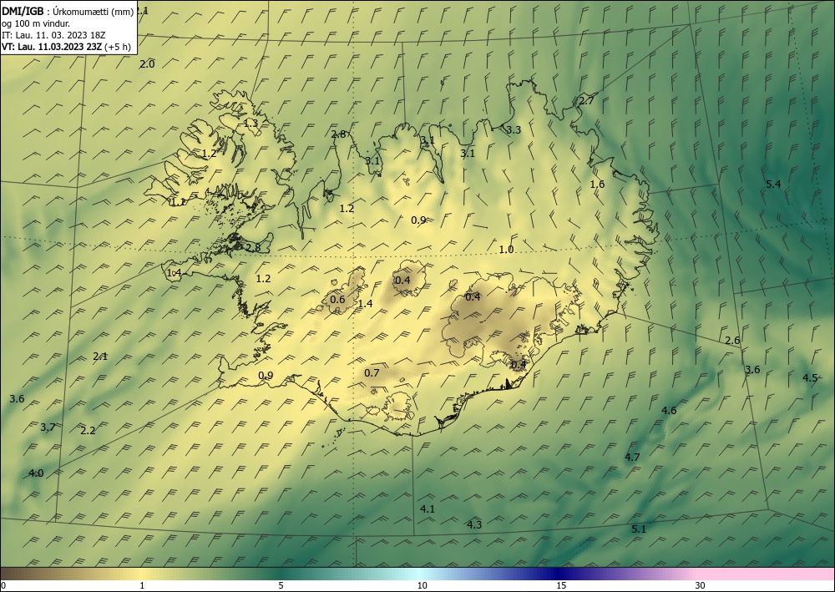Select the 'VT: Lau. 11.03.2023 23Z (+5 h)' line
Screen dimensions: 835x592
click(x=66, y=47)
